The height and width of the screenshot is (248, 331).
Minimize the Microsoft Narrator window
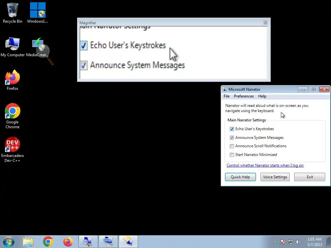click(303, 89)
